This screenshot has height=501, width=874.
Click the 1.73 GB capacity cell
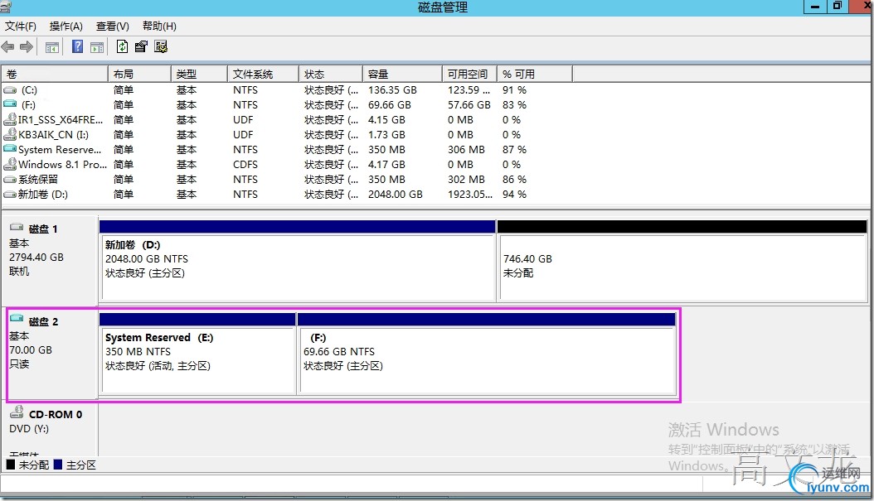click(386, 135)
